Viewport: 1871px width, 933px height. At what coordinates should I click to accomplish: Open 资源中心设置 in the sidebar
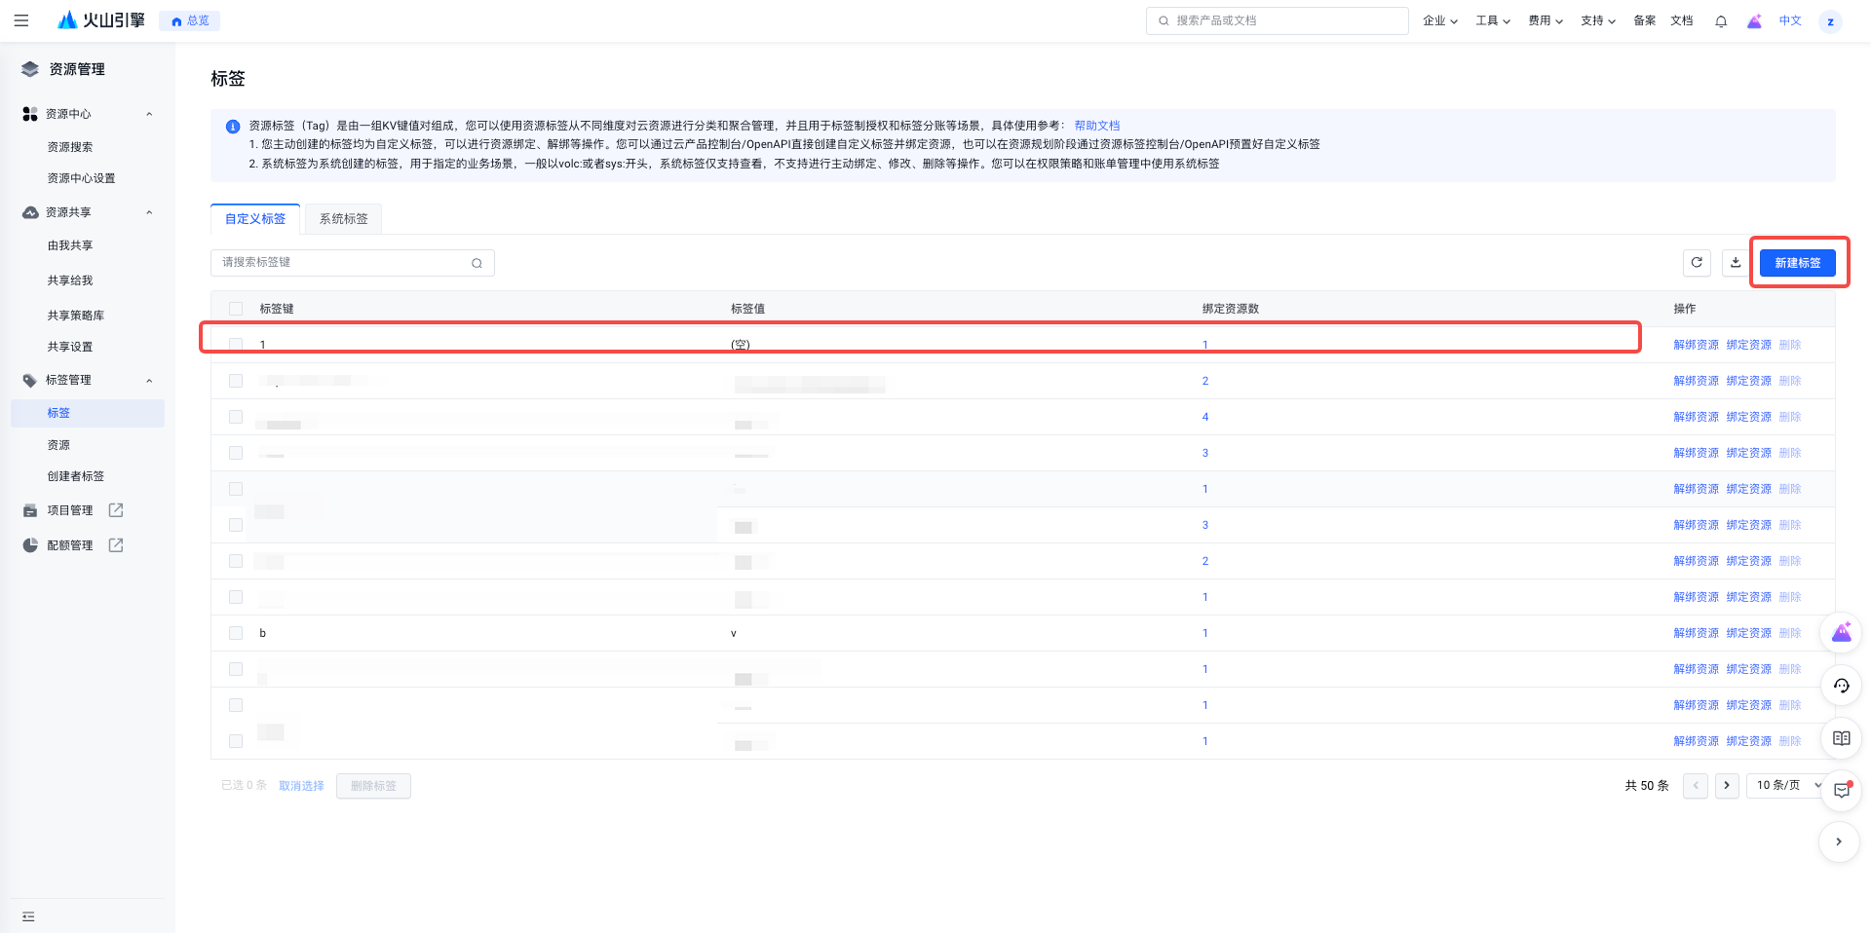[x=82, y=178]
